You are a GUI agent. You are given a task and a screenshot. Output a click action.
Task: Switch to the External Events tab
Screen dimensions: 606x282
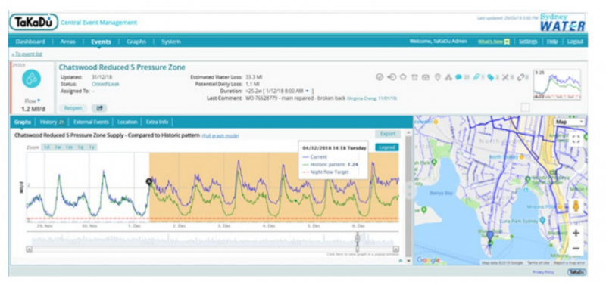point(91,122)
